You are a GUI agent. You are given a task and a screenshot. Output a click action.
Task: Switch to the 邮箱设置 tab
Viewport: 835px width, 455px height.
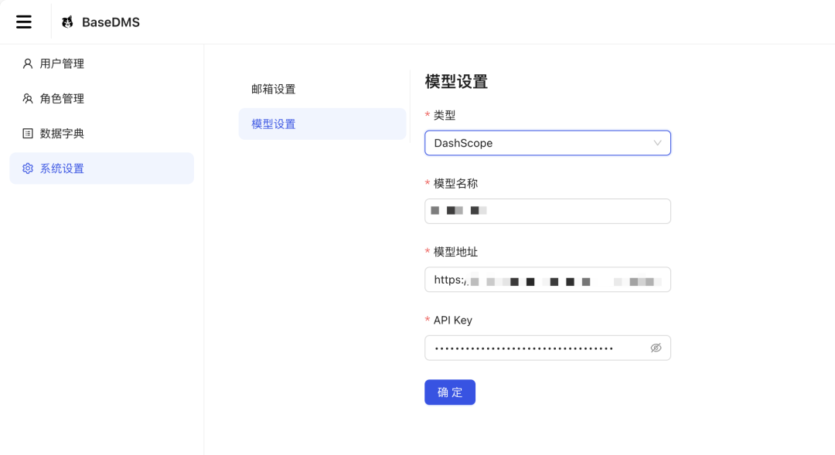click(274, 89)
